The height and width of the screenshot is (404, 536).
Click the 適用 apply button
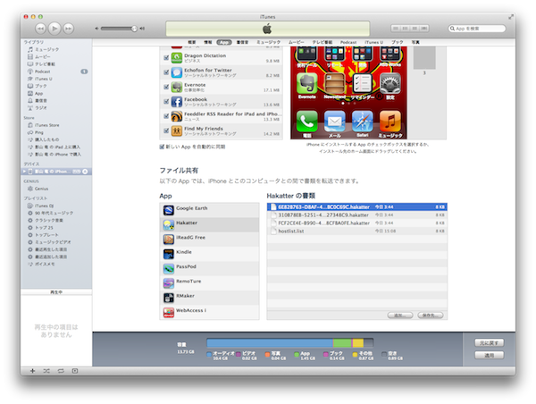click(490, 356)
